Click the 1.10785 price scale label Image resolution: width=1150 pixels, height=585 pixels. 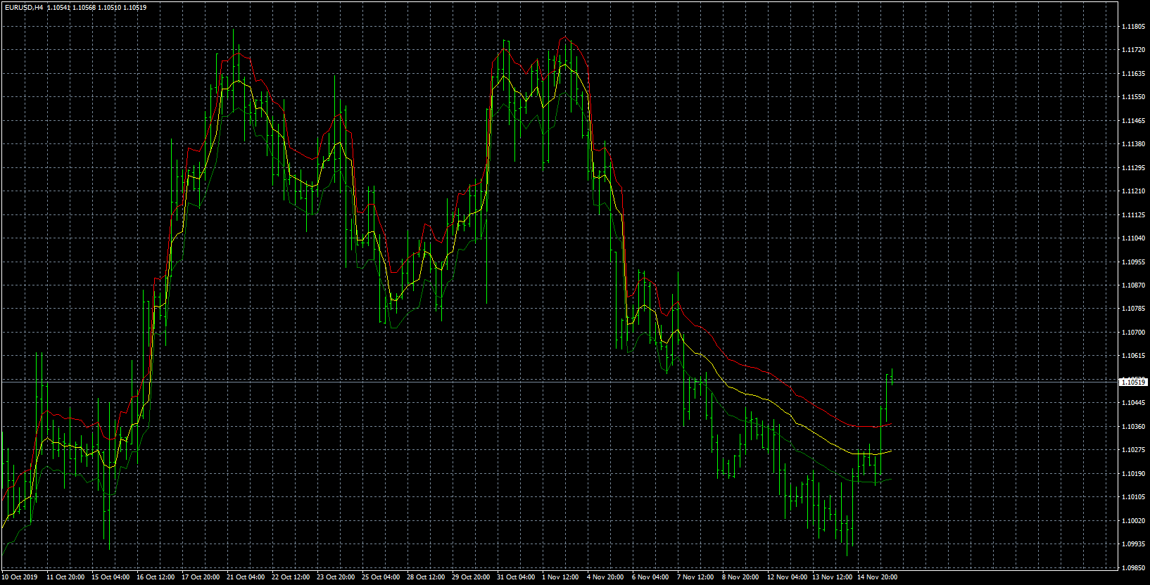[1132, 309]
